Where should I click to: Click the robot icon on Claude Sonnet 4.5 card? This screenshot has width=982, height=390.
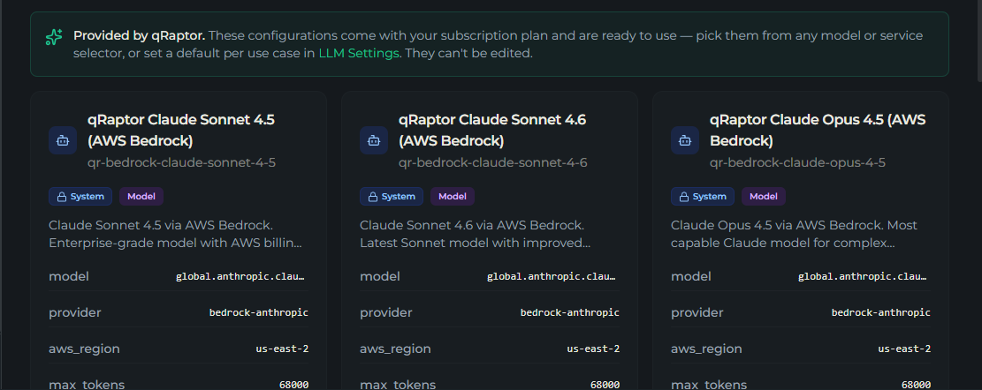point(63,140)
